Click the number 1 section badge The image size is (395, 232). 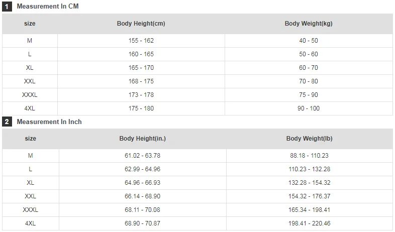coord(7,7)
